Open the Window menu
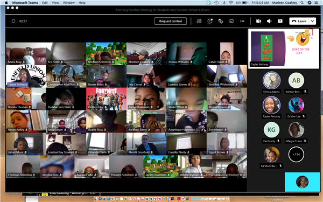Image resolution: width=323 pixels, height=202 pixels. tap(68, 3)
